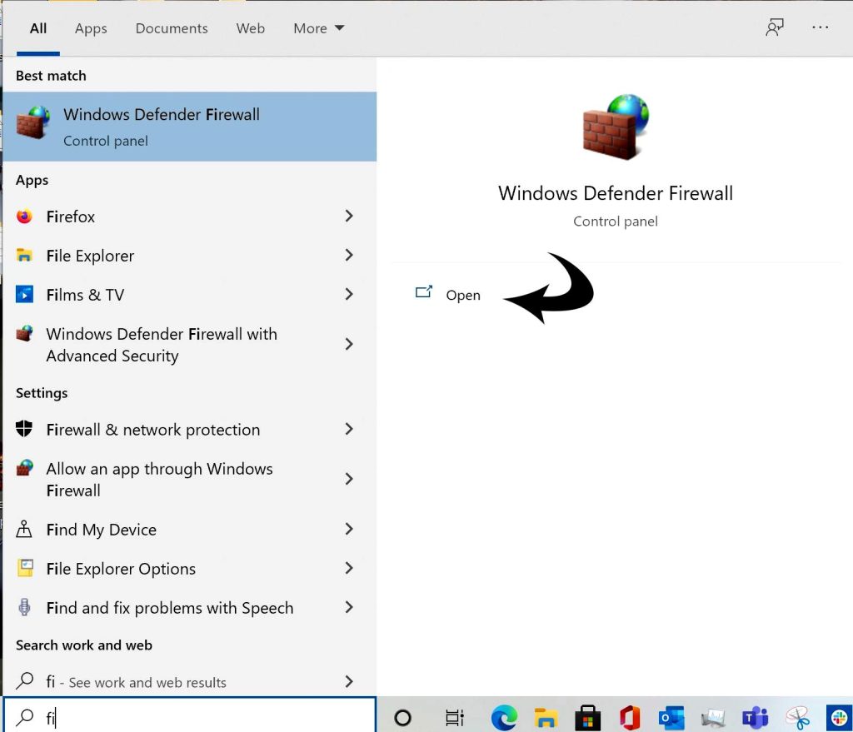Expand Firewall with Advanced Security chevron
Screen dimensions: 853x732
(x=349, y=344)
